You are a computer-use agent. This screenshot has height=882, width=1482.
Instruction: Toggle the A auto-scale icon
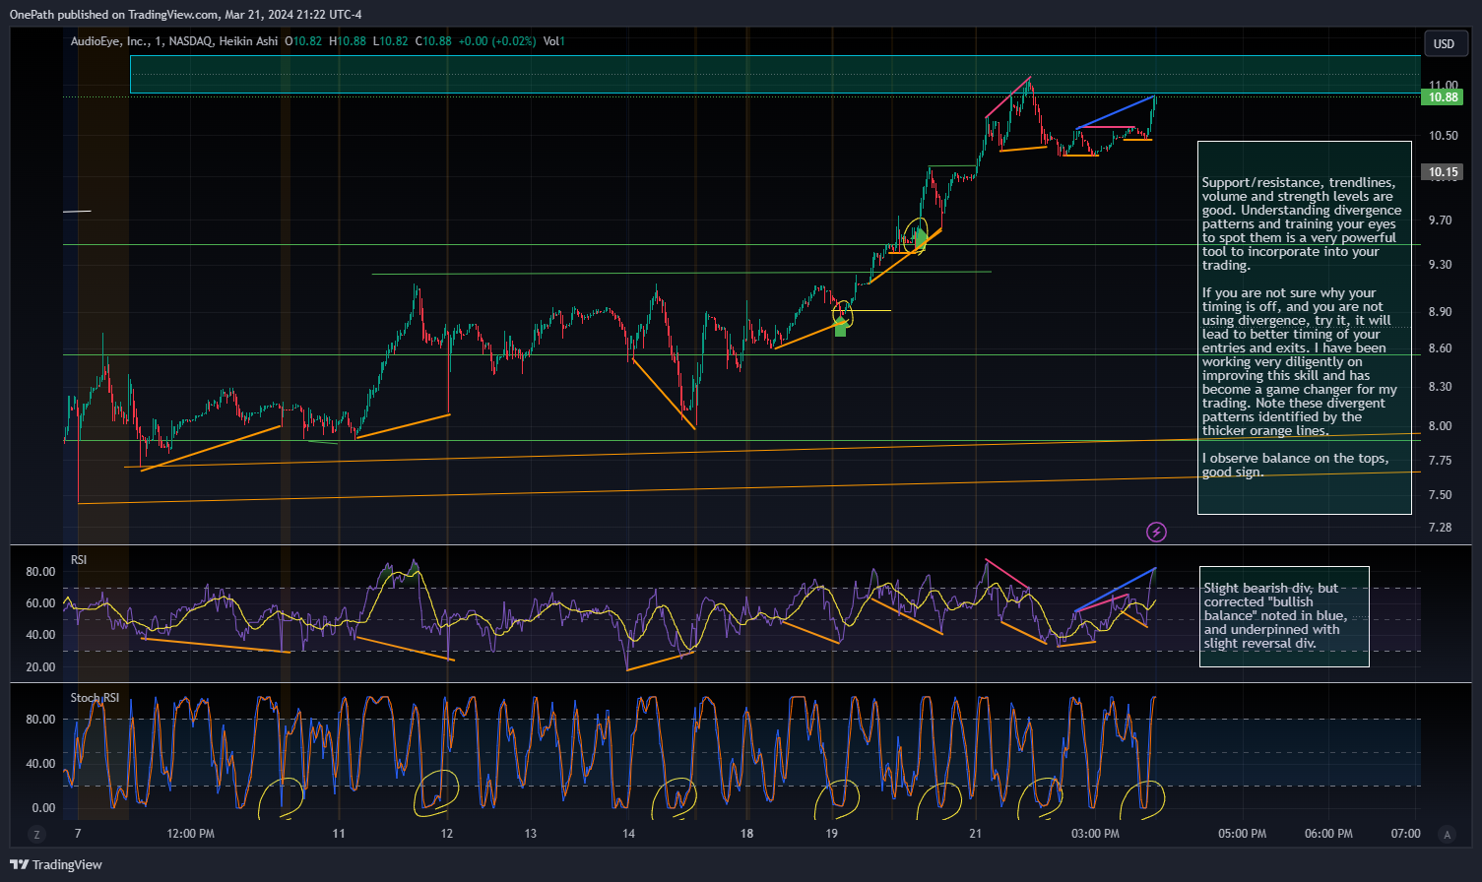coord(1447,835)
